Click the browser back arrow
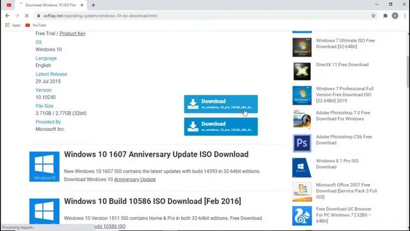The image size is (410, 231). click(7, 15)
